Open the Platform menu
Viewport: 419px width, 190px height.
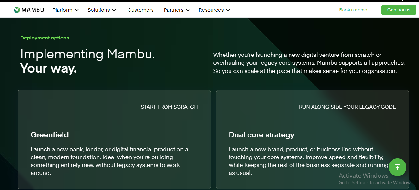[x=65, y=10]
